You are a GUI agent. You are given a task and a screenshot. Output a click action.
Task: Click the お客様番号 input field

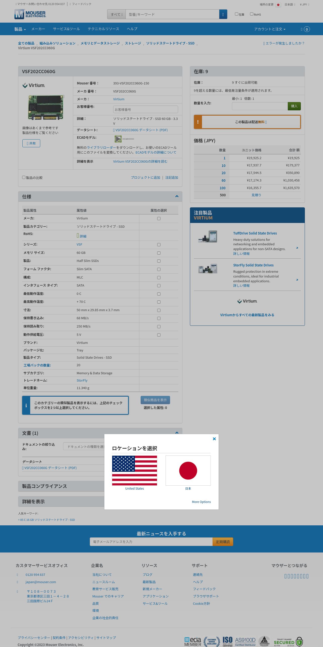145,109
